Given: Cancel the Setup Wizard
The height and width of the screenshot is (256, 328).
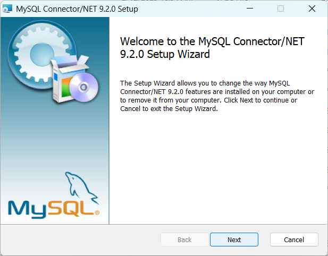Looking at the screenshot, I should (x=294, y=240).
